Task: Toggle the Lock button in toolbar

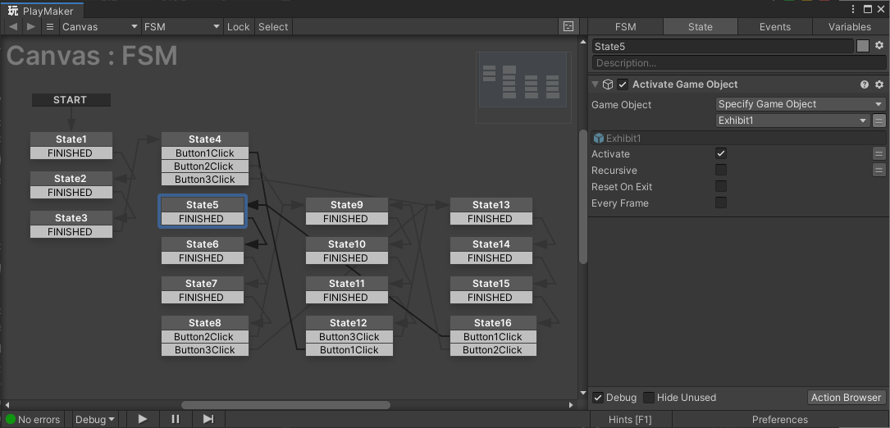Action: coord(239,27)
